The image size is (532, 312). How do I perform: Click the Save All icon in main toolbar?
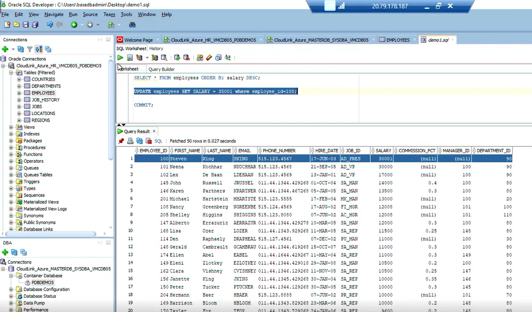tap(35, 25)
